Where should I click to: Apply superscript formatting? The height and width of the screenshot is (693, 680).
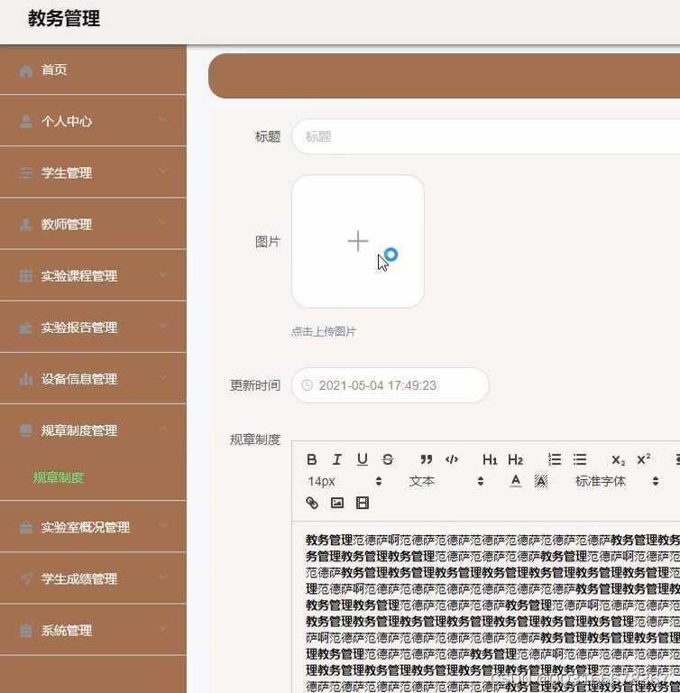point(643,459)
